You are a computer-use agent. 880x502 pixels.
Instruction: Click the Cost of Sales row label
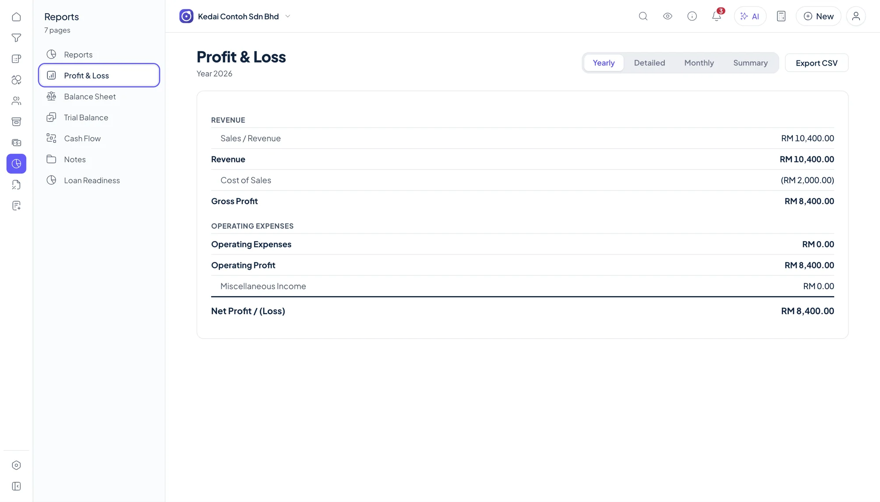pos(246,180)
